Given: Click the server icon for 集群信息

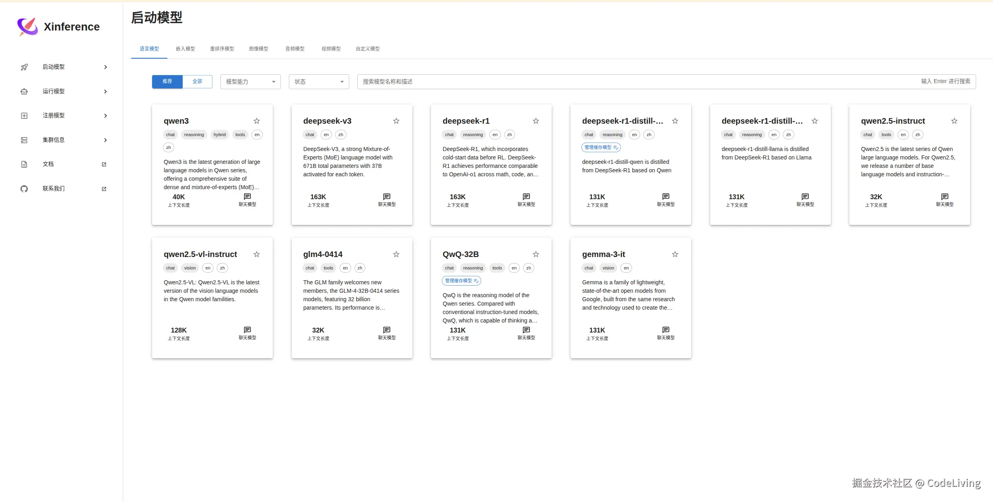Looking at the screenshot, I should coord(24,140).
